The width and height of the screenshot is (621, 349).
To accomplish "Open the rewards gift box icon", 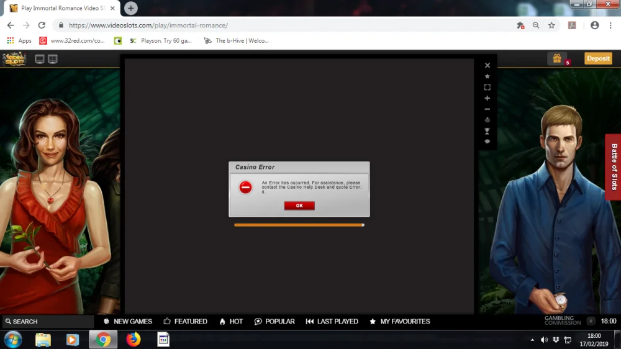I will tap(557, 58).
